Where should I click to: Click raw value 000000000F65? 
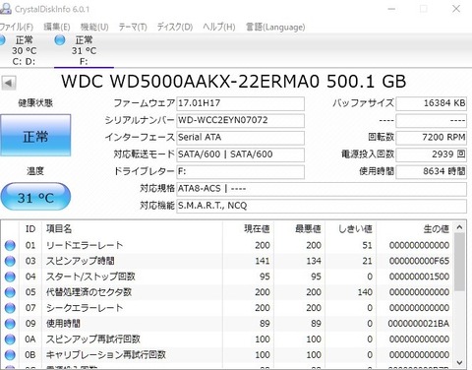coord(419,261)
